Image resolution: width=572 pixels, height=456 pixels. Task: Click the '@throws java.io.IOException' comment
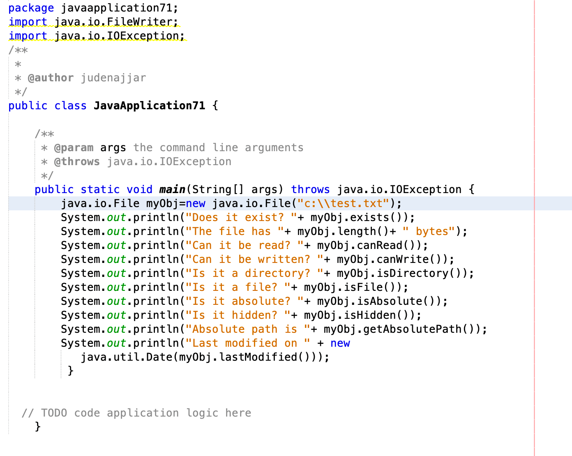143,162
